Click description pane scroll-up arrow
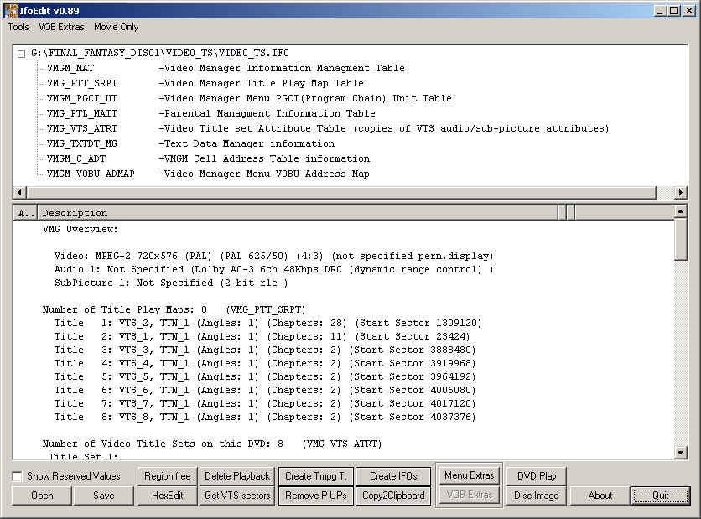 click(x=680, y=211)
